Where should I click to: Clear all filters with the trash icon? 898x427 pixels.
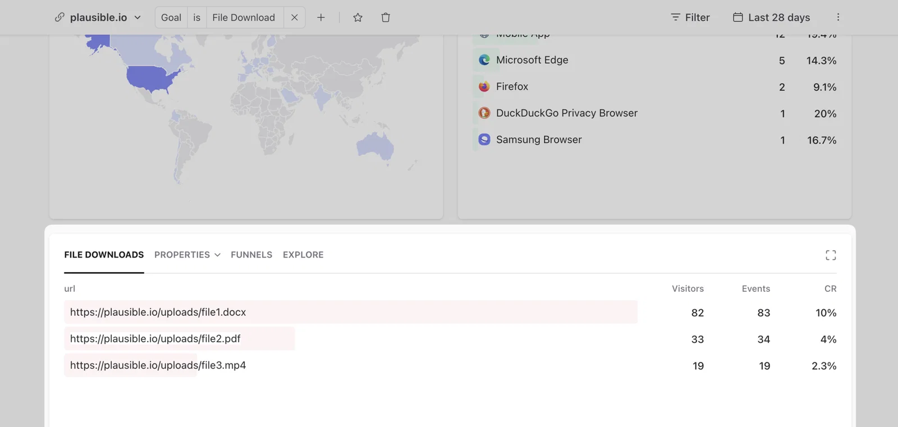click(x=386, y=17)
